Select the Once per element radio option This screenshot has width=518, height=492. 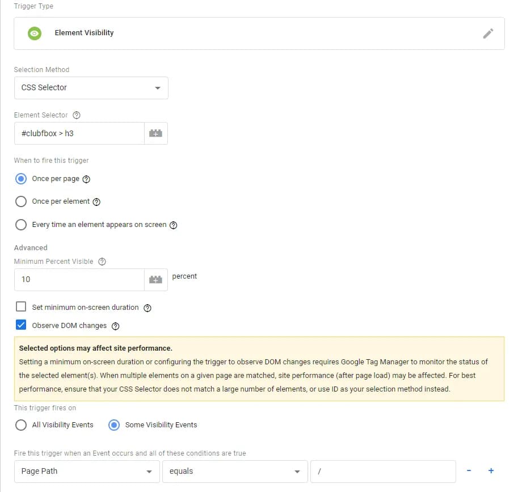tap(21, 201)
